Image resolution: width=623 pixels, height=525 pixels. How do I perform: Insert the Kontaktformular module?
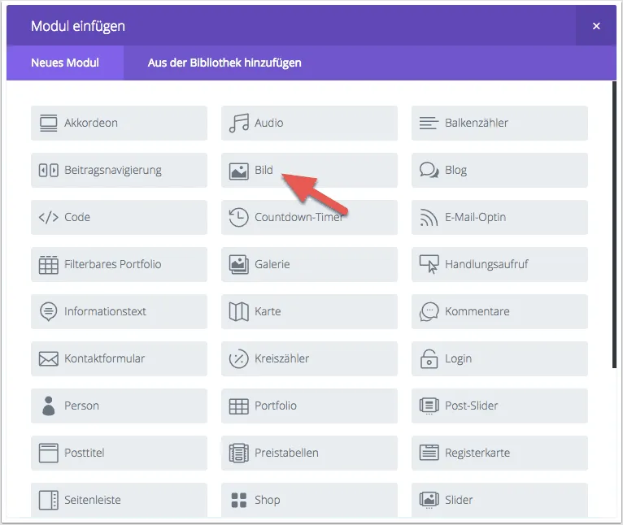pyautogui.click(x=119, y=358)
